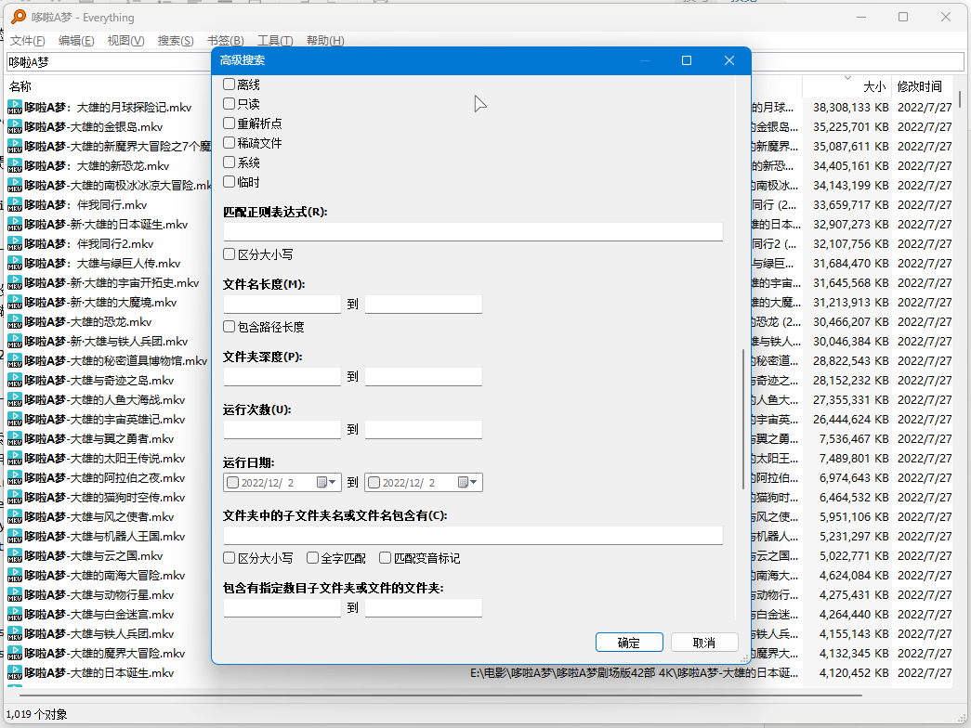
Task: Open the 工具(T) menu
Action: (275, 40)
